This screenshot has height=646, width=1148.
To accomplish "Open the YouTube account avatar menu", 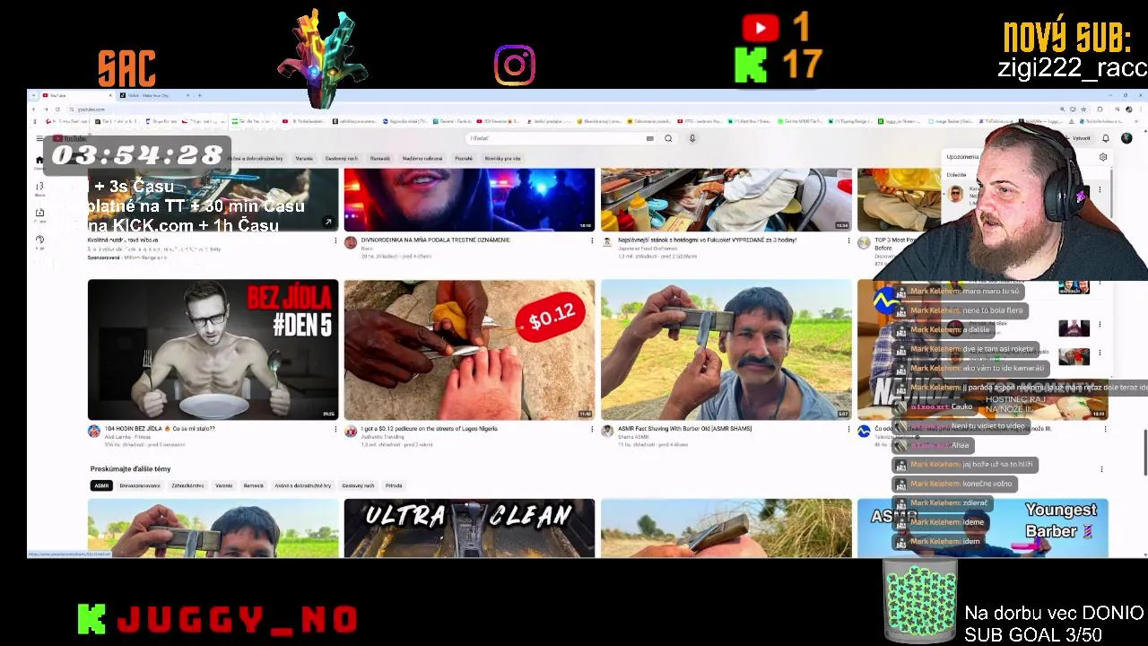I will (1126, 138).
